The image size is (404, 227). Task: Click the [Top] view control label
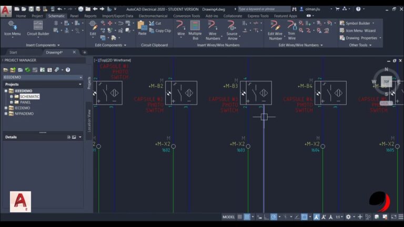click(103, 60)
